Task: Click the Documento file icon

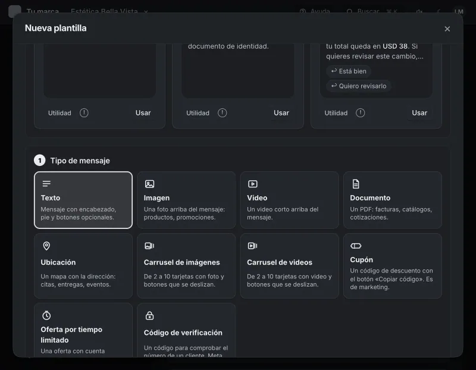Action: [355, 184]
